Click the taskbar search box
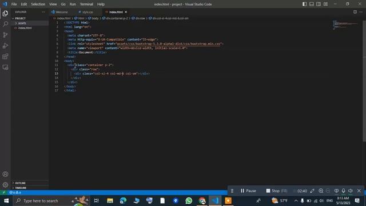The width and height of the screenshot is (366, 206). pyautogui.click(x=52, y=201)
